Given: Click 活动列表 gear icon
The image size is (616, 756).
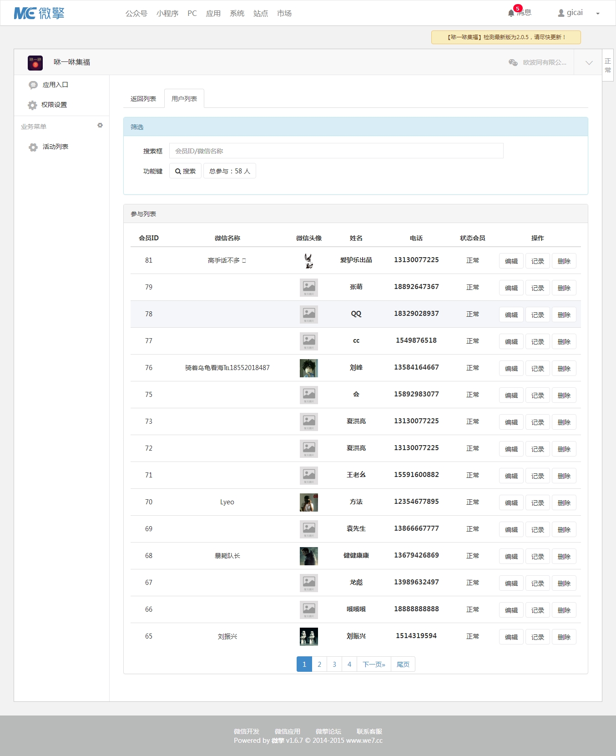Looking at the screenshot, I should coord(33,147).
